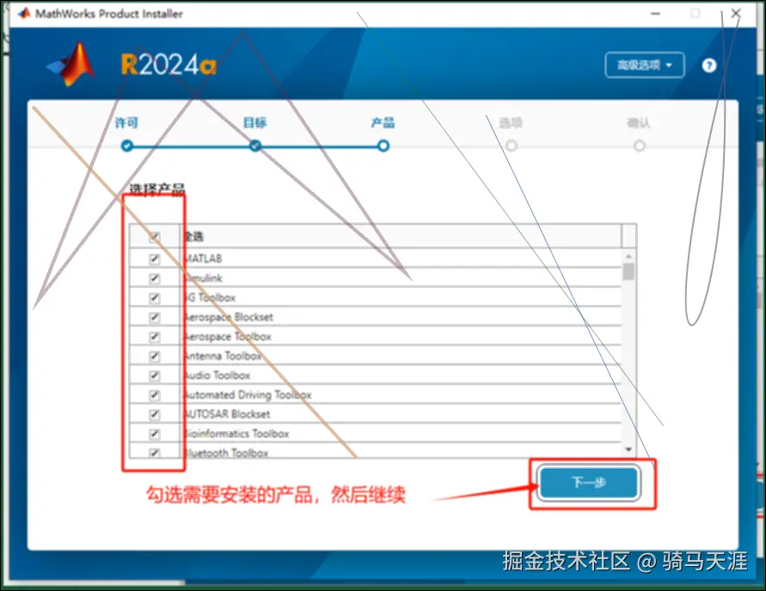Toggle the Antenna Toolbox checkbox

coord(155,356)
